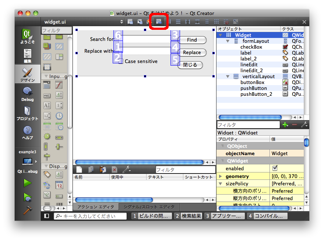
Task: Click the Edit Tab Order toolbar icon
Action: (159, 22)
